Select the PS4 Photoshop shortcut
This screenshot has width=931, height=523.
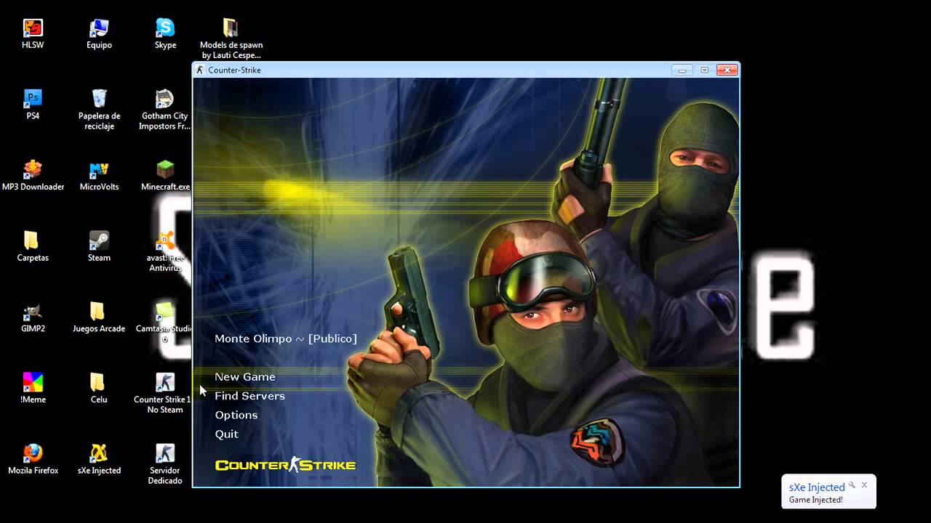click(33, 105)
